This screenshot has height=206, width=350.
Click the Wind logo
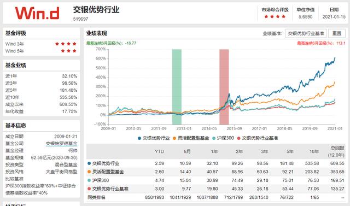pos(37,13)
